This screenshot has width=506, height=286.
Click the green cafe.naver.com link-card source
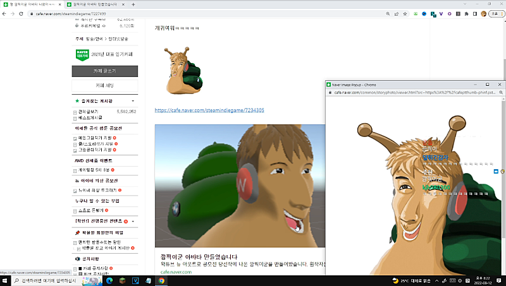(x=176, y=272)
